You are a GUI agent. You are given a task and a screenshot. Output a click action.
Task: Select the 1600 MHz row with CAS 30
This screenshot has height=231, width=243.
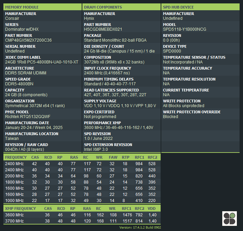(x=82, y=188)
